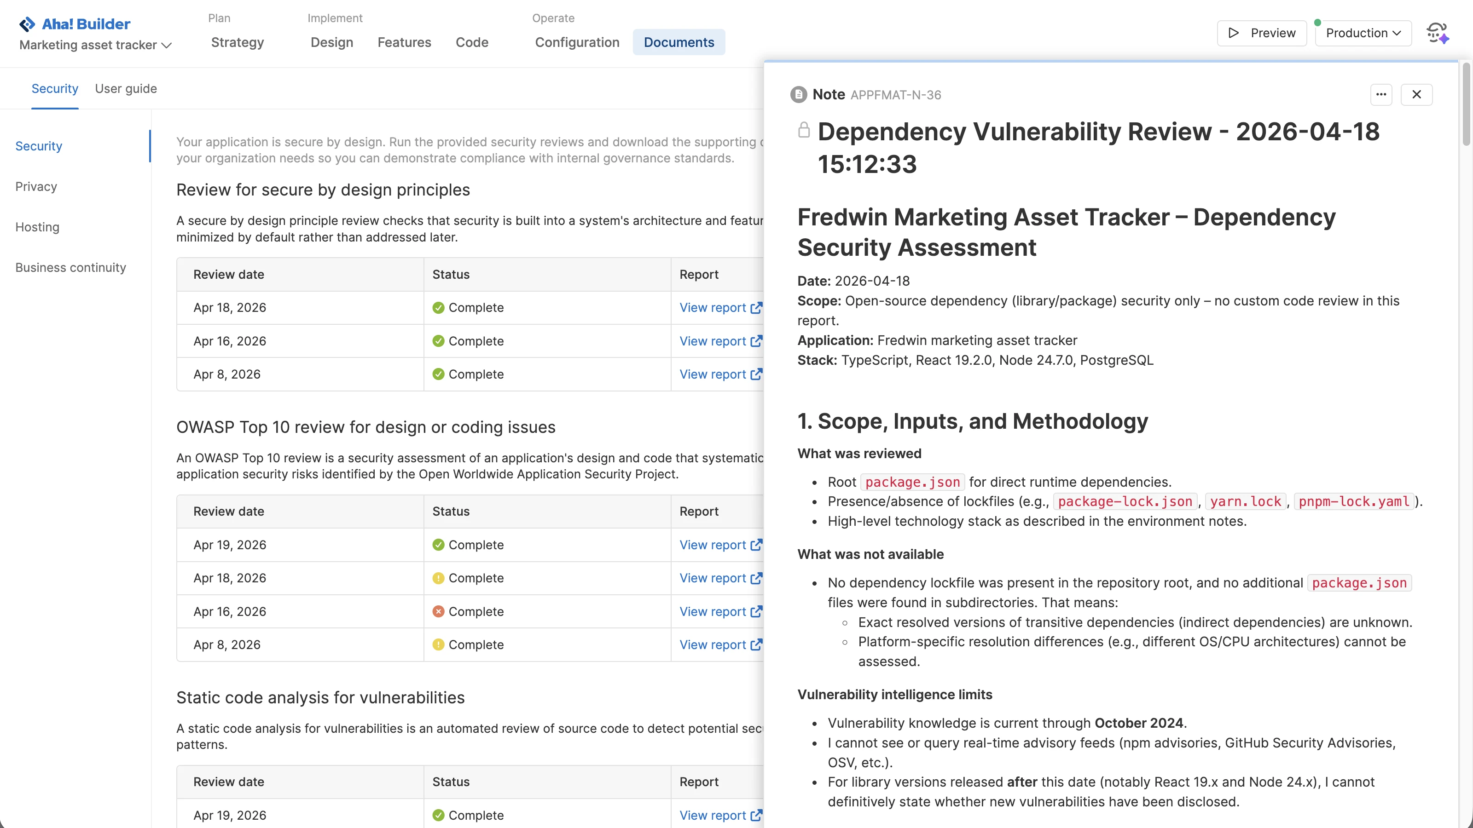This screenshot has height=828, width=1473.
Task: Select Business continuity in the sidebar
Action: pos(70,267)
